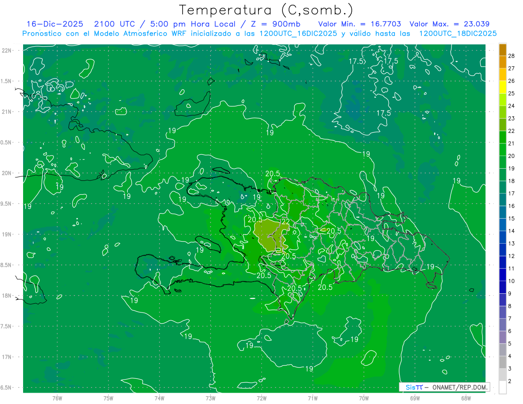The width and height of the screenshot is (523, 404).
Task: Click the legend value "19" on colorbar
Action: [x=512, y=168]
